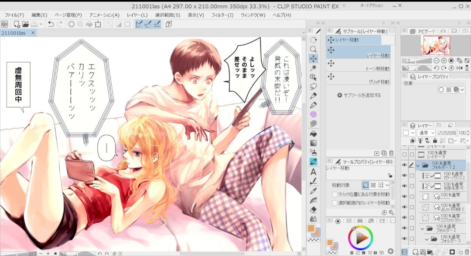Click delete layer trash icon in layer panel
This screenshot has height=256, width=471.
click(467, 252)
